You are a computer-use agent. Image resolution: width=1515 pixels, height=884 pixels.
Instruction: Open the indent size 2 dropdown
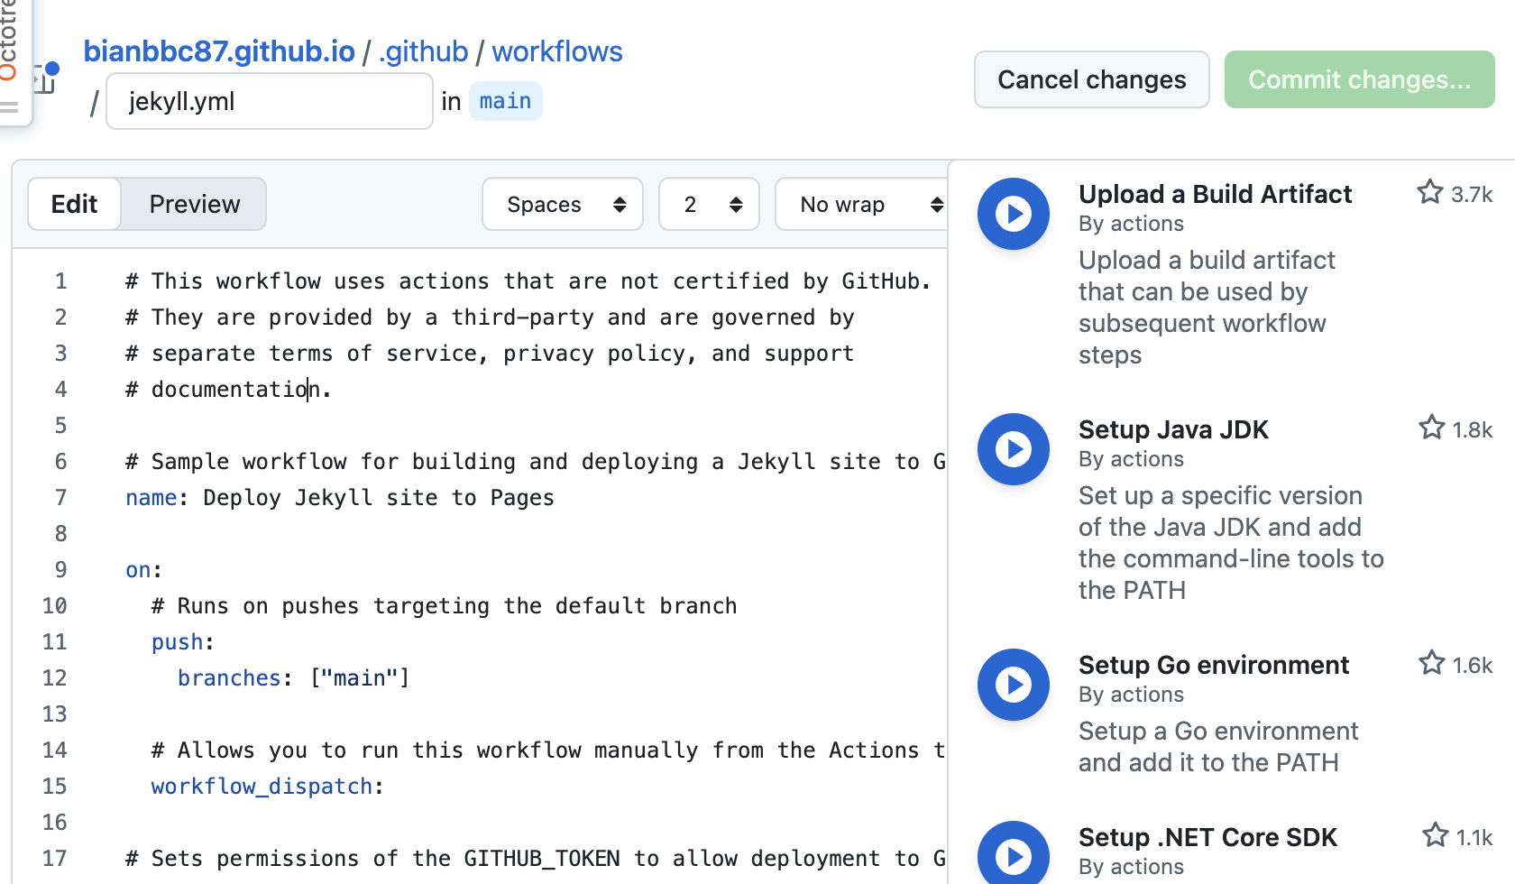709,205
